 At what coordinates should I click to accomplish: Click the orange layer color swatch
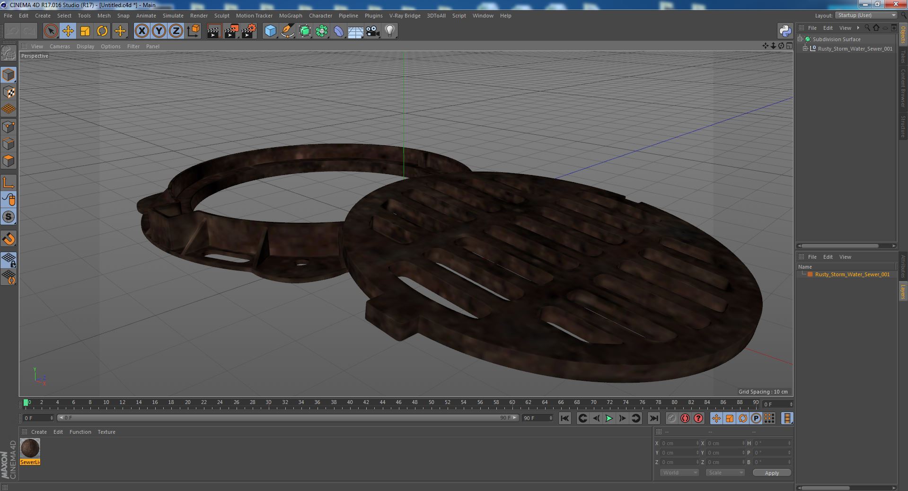pos(810,274)
